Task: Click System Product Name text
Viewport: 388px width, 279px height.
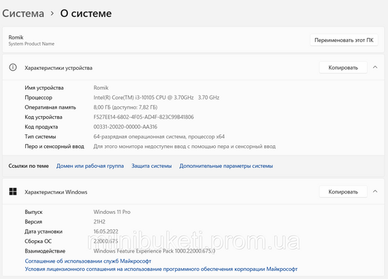Action: (31, 43)
